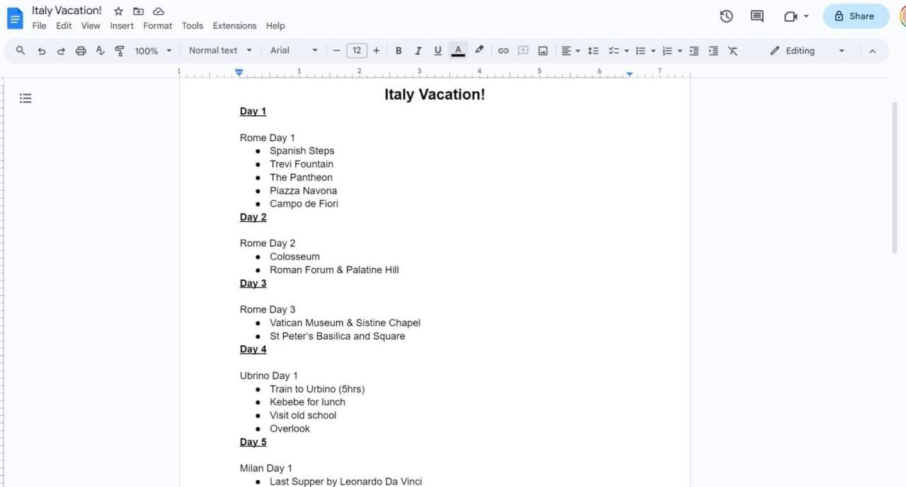Open document search with the magnifying glass icon
Viewport: 906px width, 487px height.
pos(20,50)
